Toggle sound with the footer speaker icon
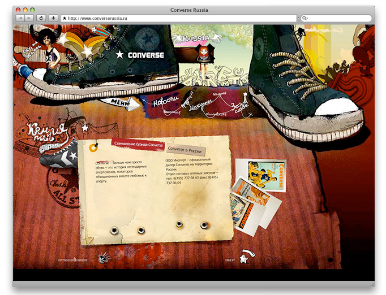 click(x=104, y=257)
